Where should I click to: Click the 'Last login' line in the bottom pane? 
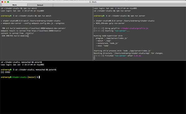click(22, 65)
